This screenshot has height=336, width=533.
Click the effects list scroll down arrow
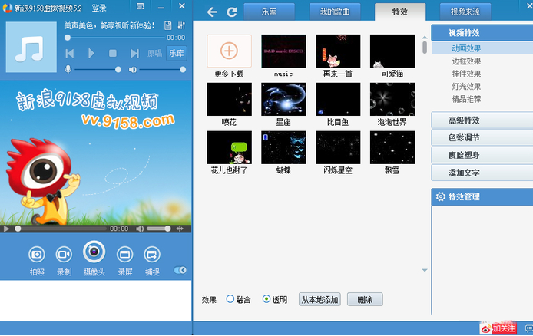pos(425,270)
